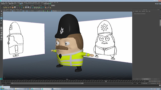Click the time range slider bar
Screen dimensions: 161x90
coord(47,83)
